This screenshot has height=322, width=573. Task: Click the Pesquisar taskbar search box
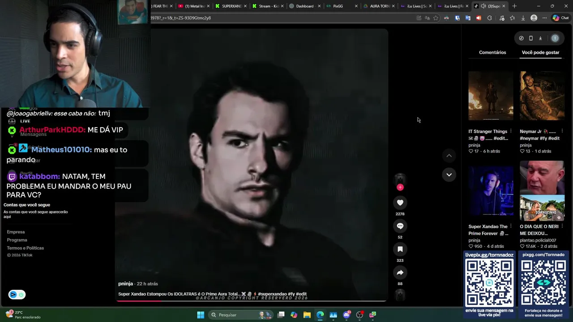[241, 315]
